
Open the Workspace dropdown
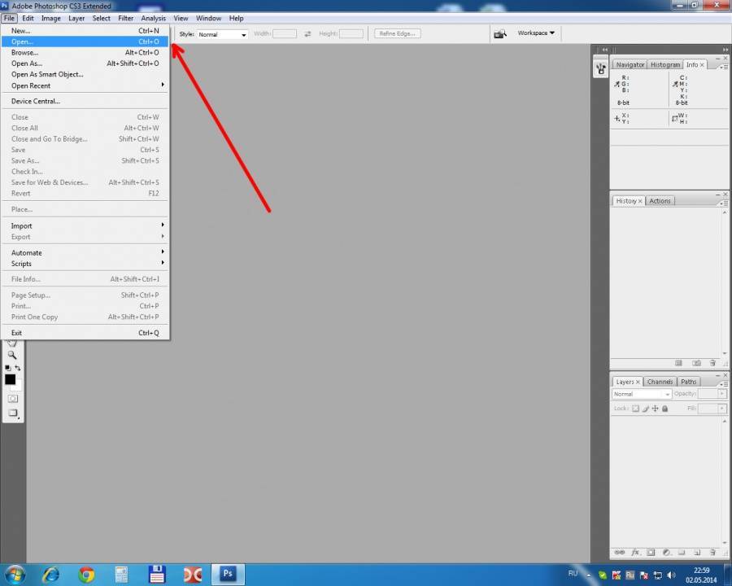click(536, 33)
